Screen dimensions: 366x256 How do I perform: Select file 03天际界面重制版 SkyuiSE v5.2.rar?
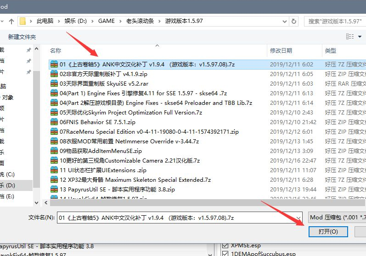pyautogui.click(x=104, y=83)
